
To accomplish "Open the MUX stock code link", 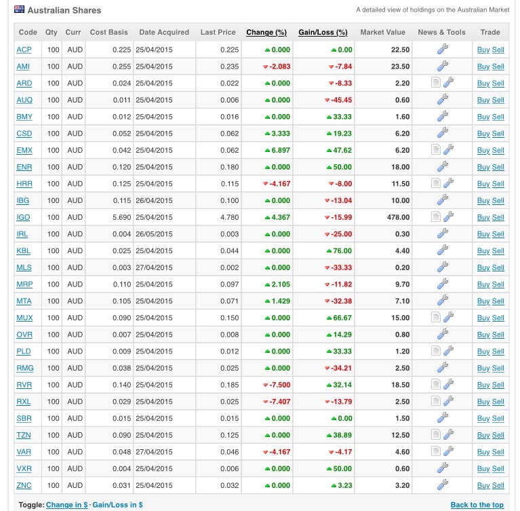I will [x=24, y=318].
